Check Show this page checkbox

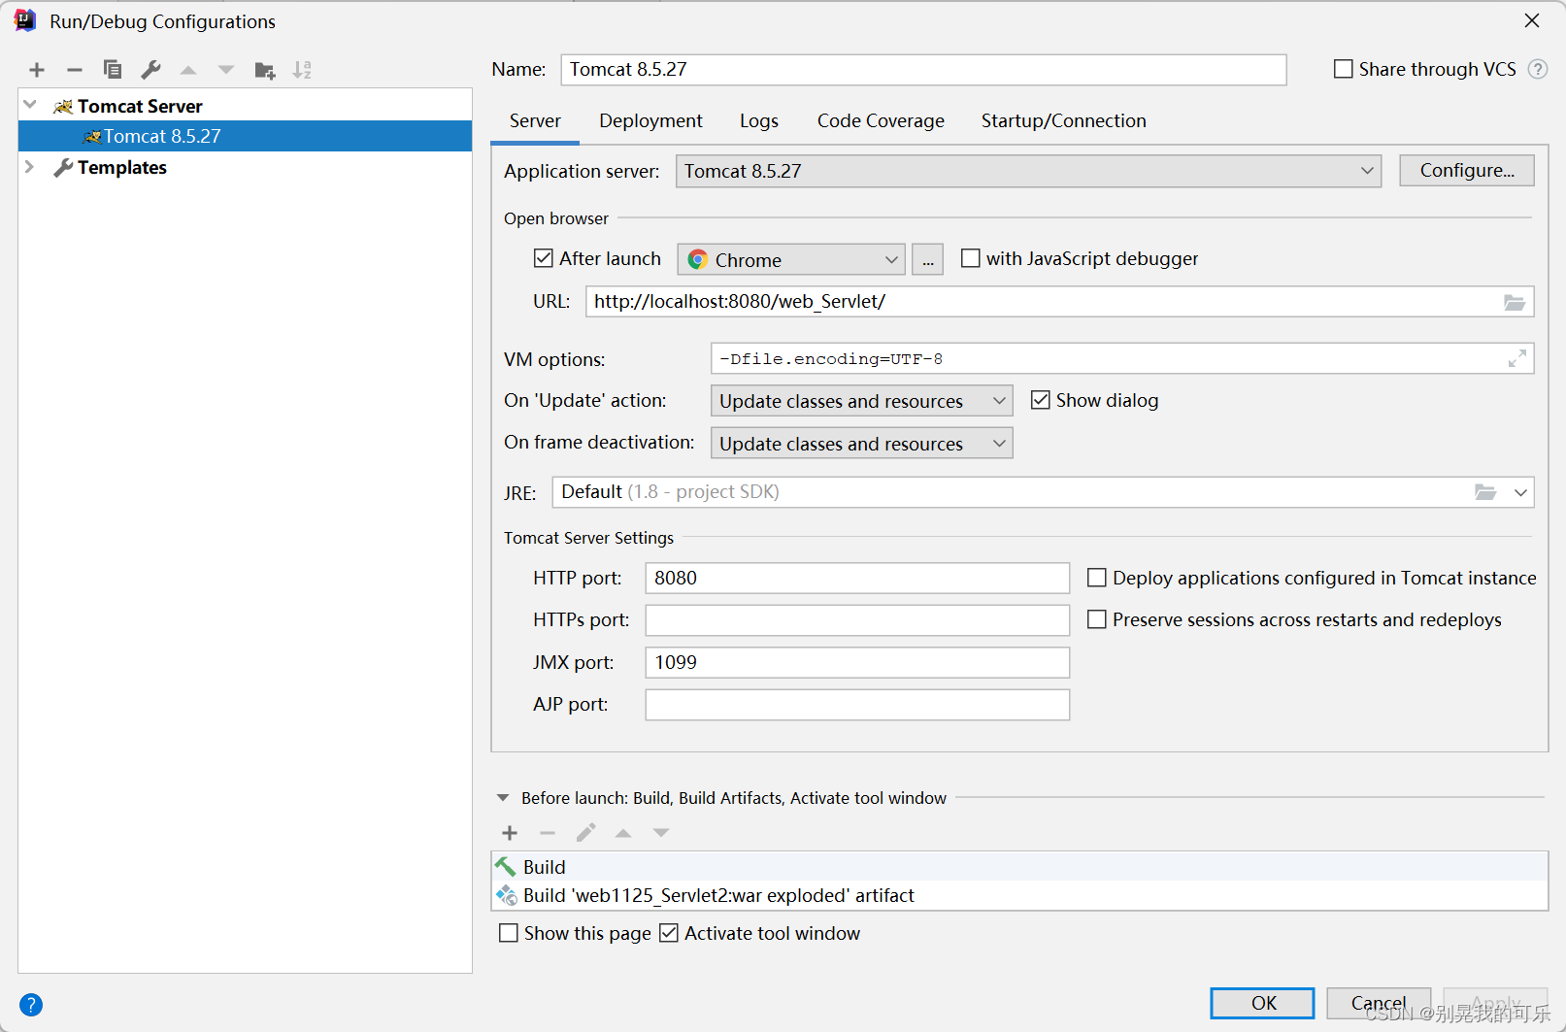[x=509, y=933]
